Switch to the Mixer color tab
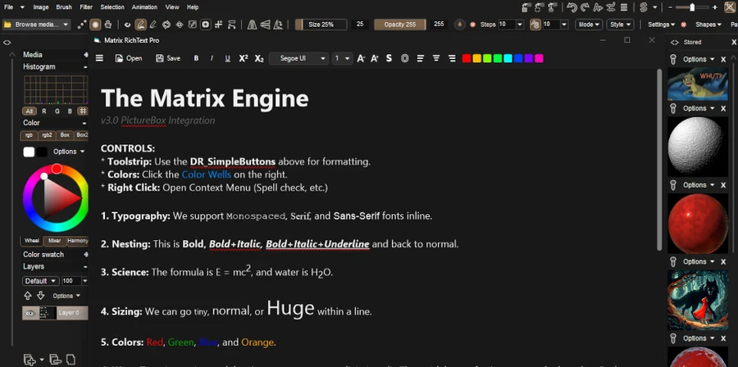This screenshot has width=738, height=367. [54, 241]
